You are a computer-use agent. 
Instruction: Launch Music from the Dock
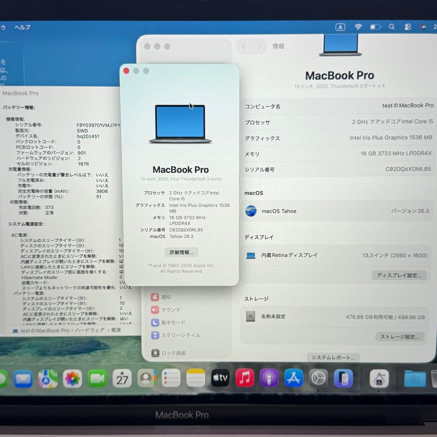pyautogui.click(x=245, y=378)
